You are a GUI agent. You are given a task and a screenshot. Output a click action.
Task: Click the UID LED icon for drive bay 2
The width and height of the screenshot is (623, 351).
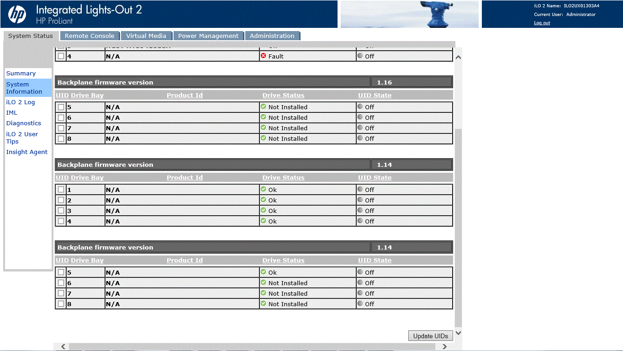pos(360,200)
